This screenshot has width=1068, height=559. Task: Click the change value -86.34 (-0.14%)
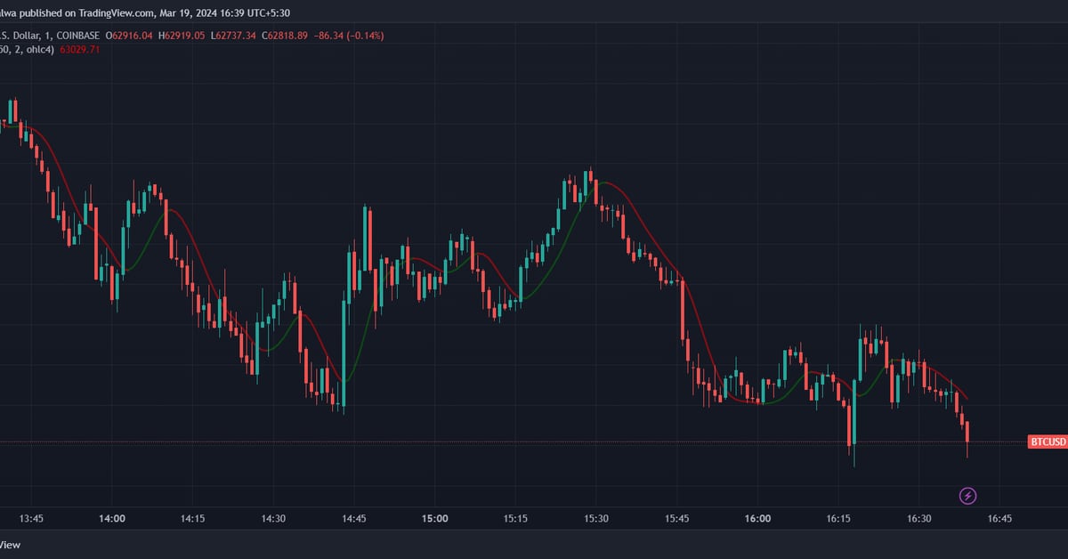point(348,36)
